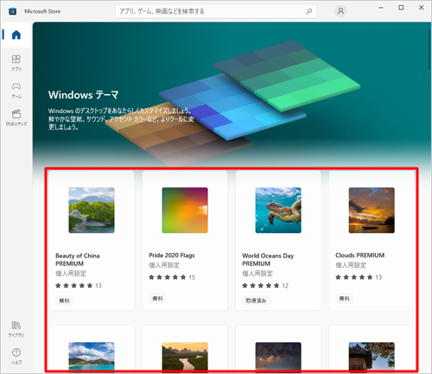Click the Microsoft Store logo icon
Image resolution: width=432 pixels, height=374 pixels.
[x=12, y=11]
